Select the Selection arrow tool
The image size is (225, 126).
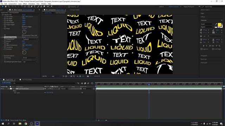pyautogui.click(x=2, y=7)
